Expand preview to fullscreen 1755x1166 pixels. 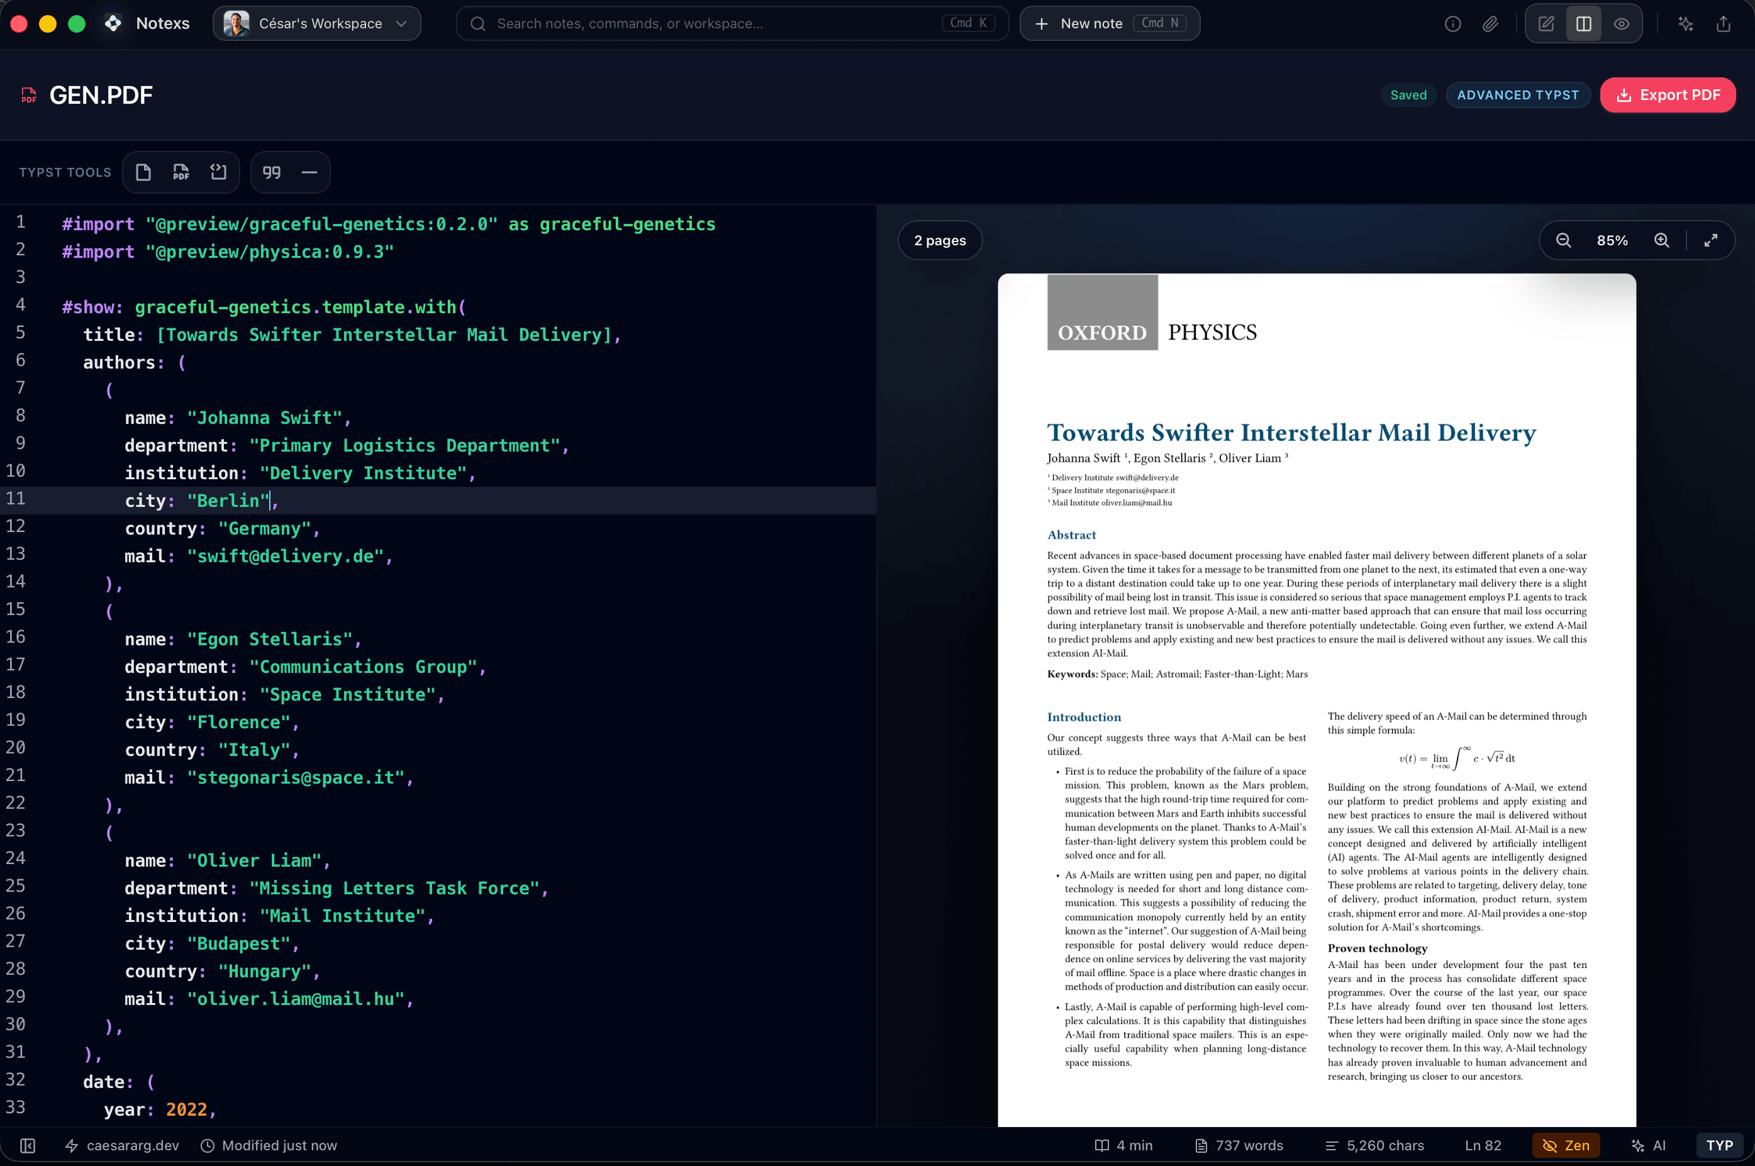coord(1710,240)
